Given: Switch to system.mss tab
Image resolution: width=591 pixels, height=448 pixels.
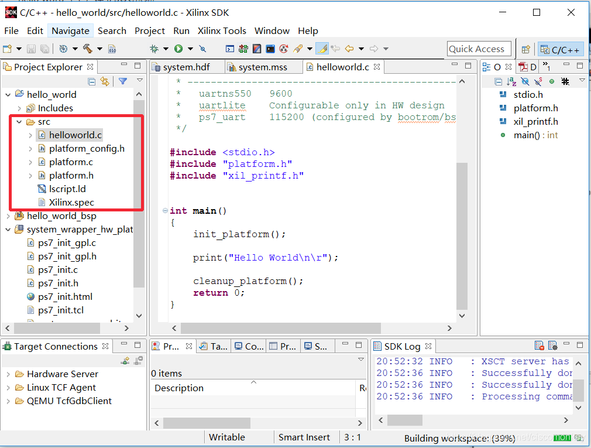Looking at the screenshot, I should click(263, 67).
